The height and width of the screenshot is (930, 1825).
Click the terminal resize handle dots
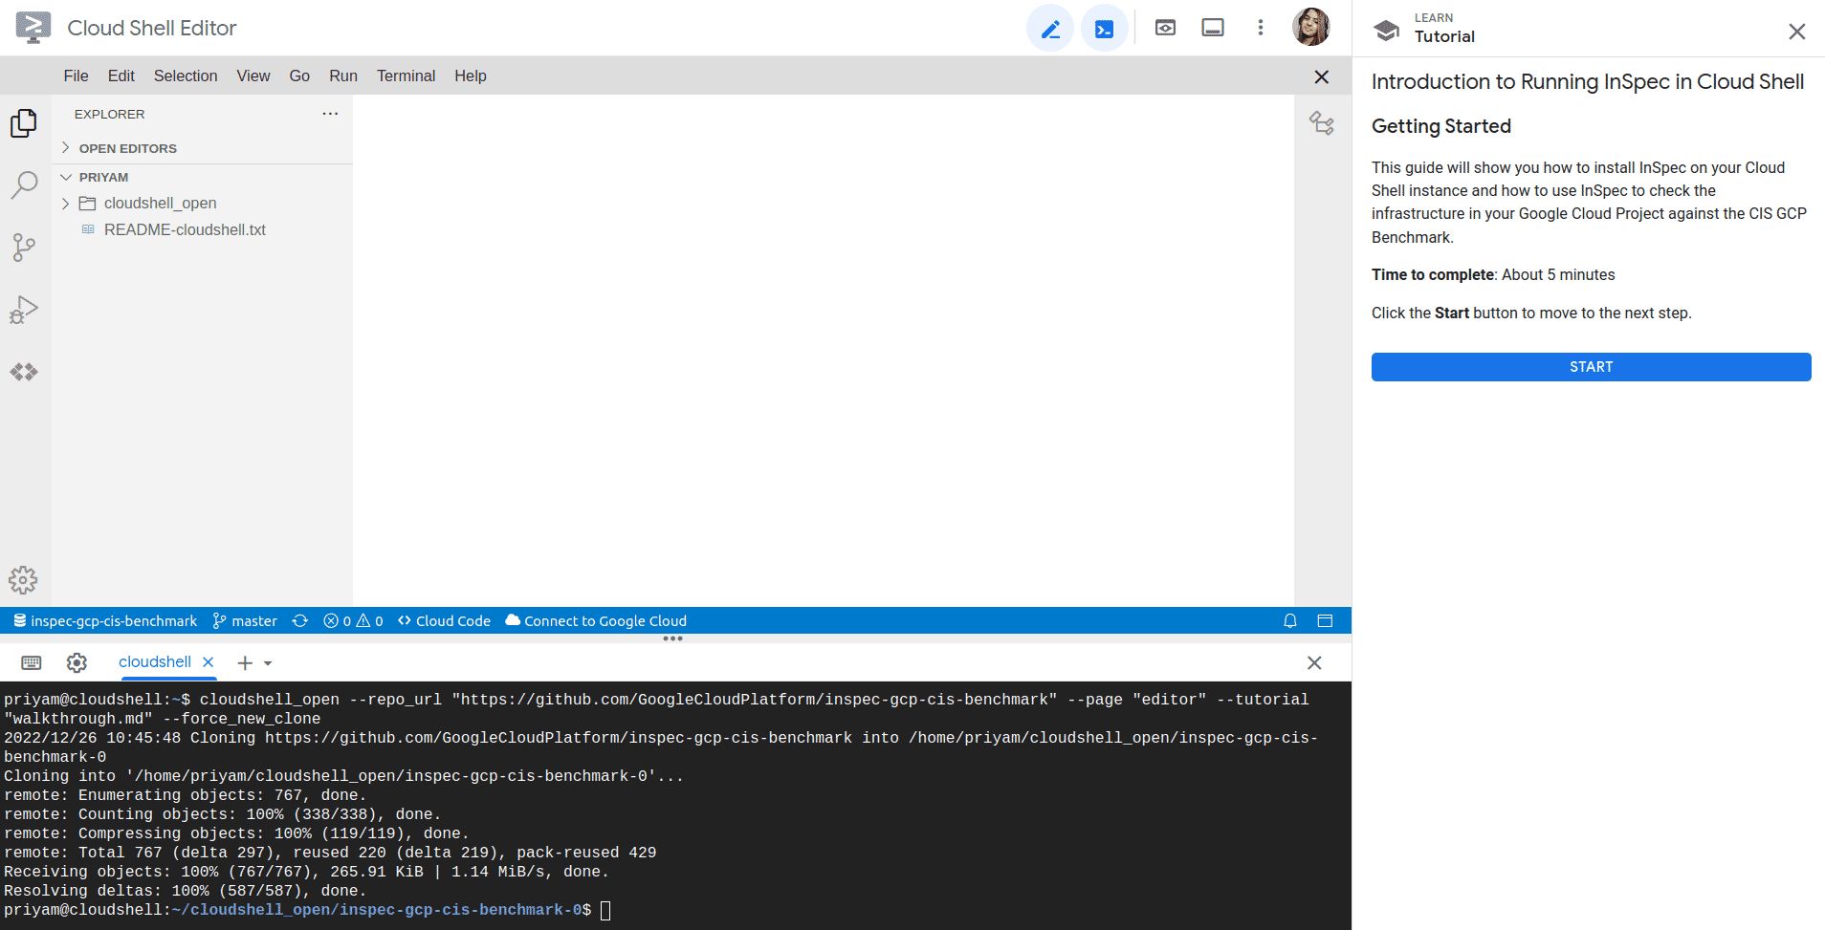(x=672, y=638)
